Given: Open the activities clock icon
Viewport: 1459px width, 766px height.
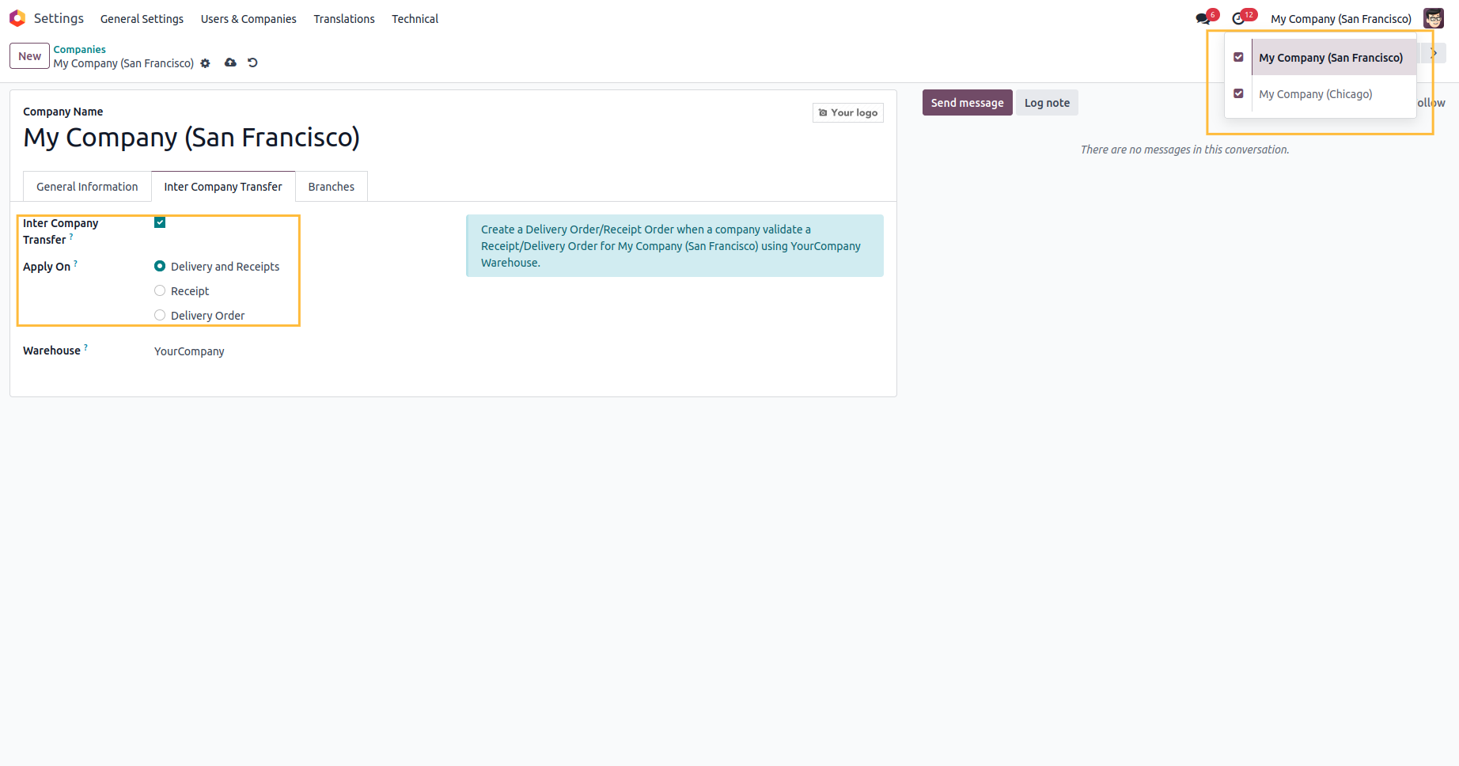Looking at the screenshot, I should pos(1239,18).
